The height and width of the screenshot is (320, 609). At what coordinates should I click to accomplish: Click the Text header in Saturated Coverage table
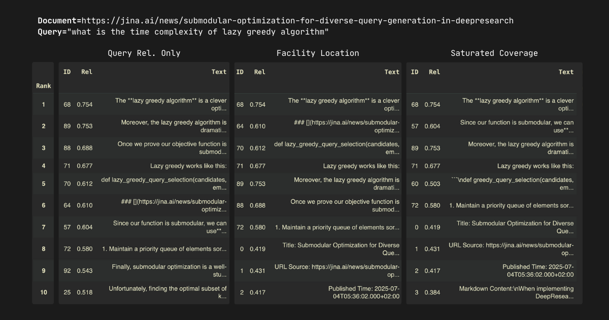(x=566, y=72)
